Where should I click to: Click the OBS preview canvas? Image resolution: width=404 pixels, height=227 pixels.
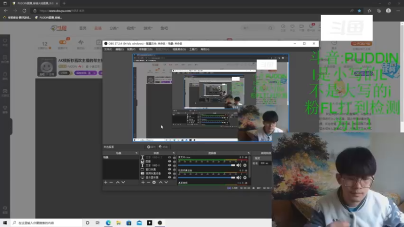click(211, 98)
